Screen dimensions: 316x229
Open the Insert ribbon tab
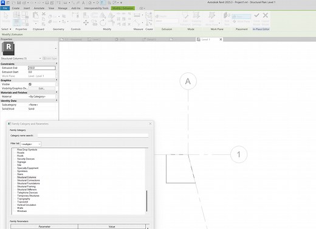click(27, 8)
